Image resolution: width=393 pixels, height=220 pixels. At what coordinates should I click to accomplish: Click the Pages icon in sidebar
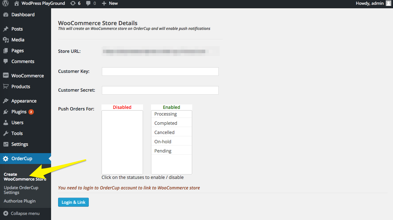pyautogui.click(x=6, y=51)
